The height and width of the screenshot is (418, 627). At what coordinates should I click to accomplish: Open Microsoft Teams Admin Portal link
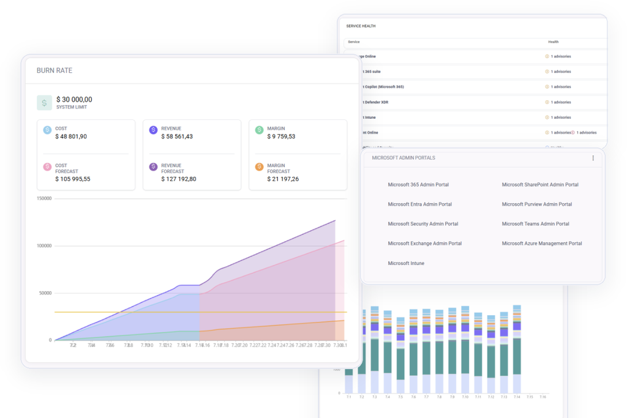[535, 224]
